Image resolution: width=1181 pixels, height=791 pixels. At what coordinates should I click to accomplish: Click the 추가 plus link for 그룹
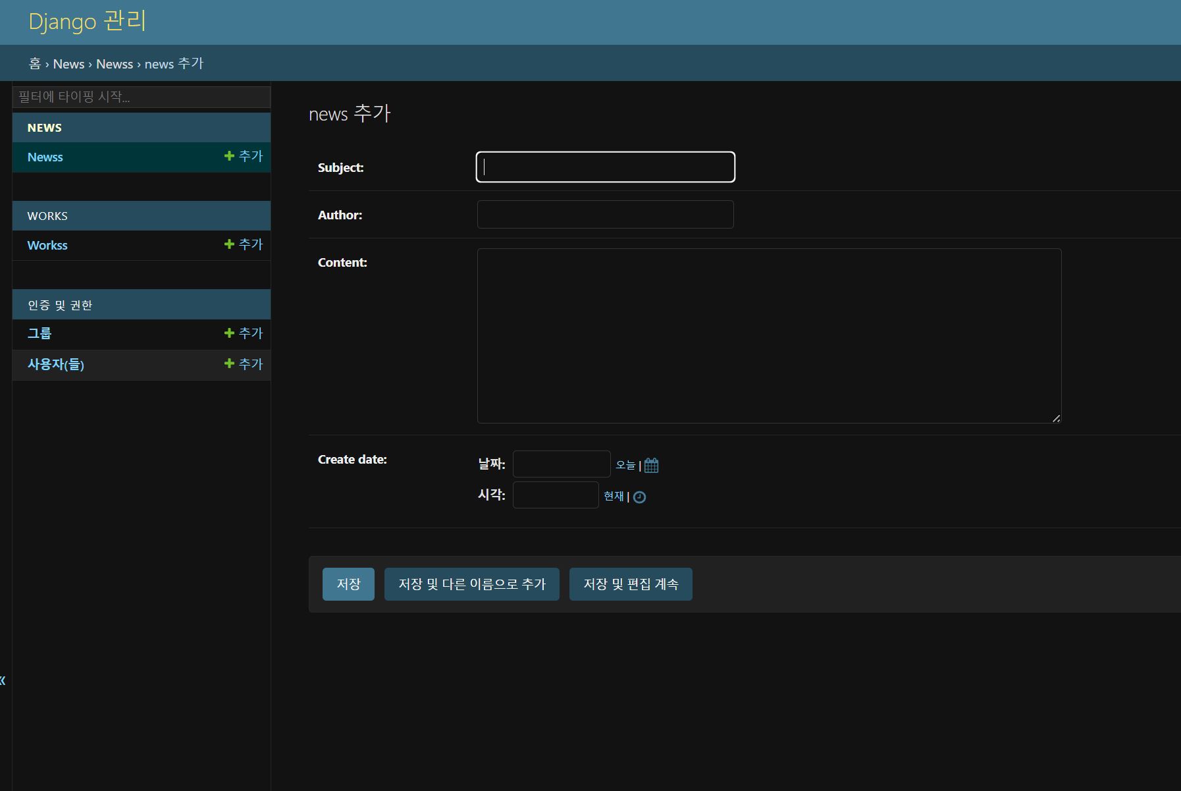(244, 333)
